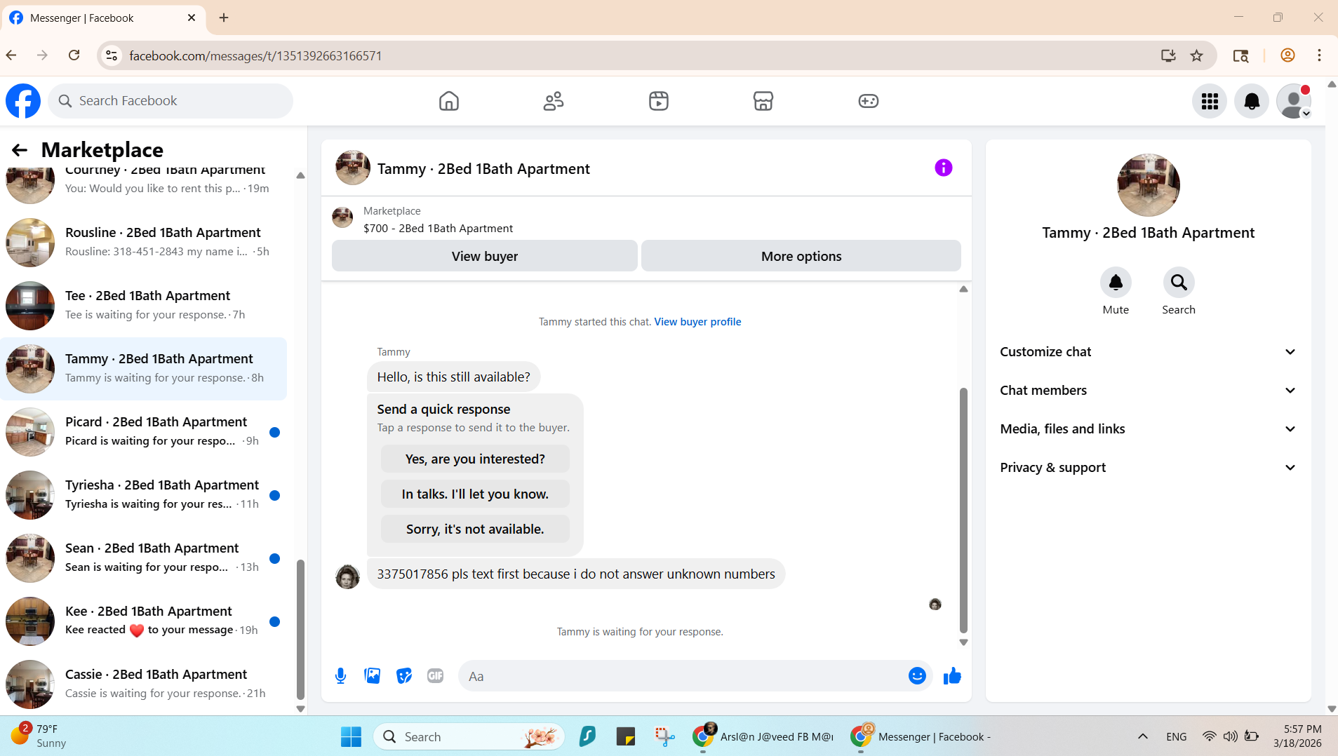1338x756 pixels.
Task: Choose a sticker
Action: pos(404,676)
